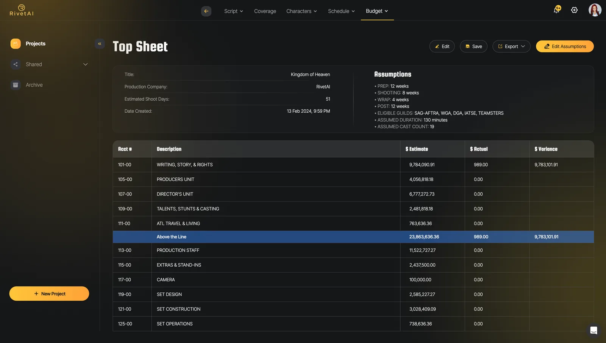
Task: Open the Script dropdown menu
Action: [233, 11]
